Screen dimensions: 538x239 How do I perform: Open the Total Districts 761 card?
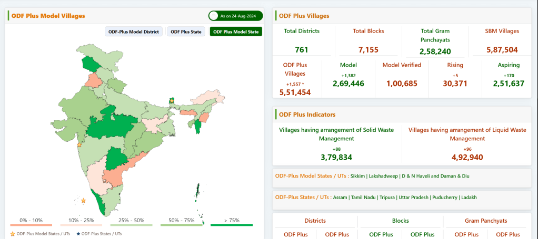point(302,41)
